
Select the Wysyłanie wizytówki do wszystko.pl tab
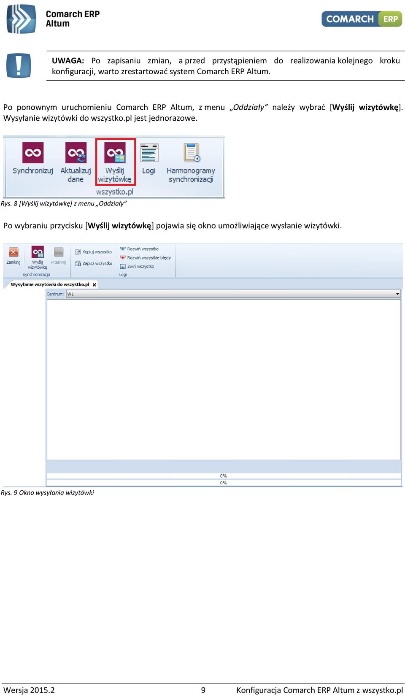coord(50,284)
